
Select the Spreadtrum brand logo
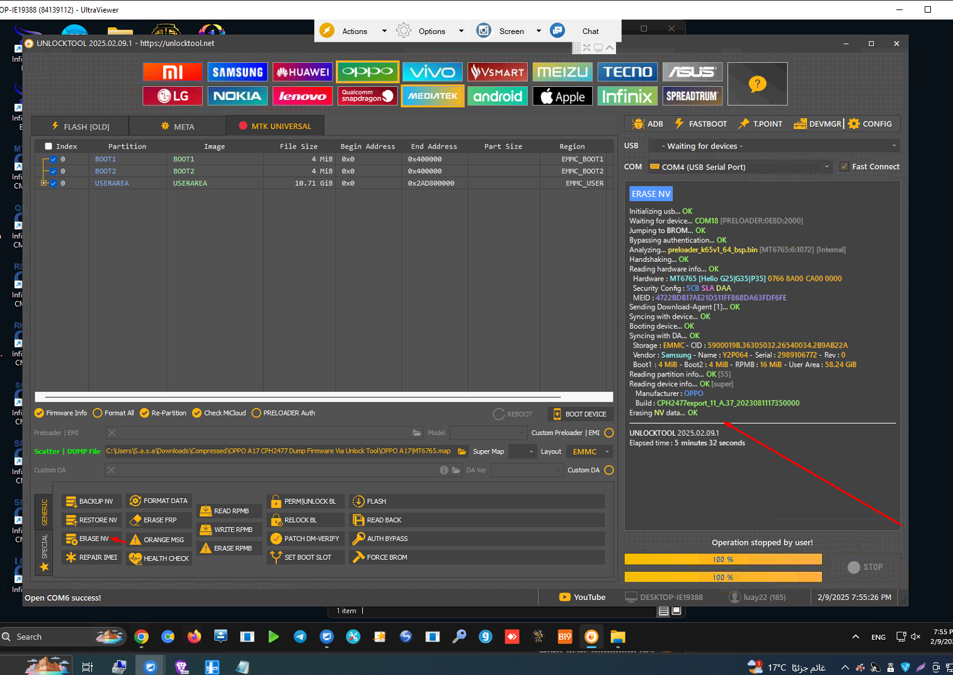692,96
